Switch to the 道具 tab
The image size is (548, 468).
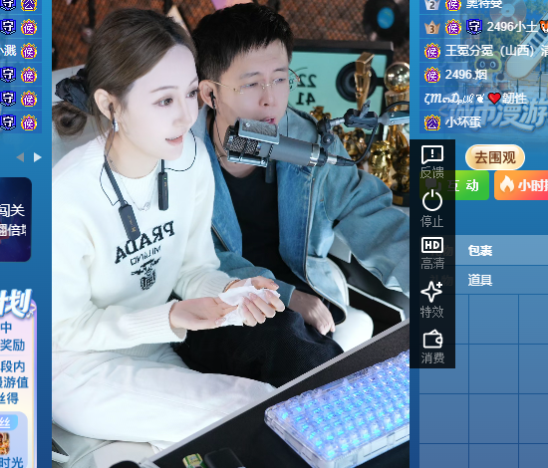click(480, 280)
